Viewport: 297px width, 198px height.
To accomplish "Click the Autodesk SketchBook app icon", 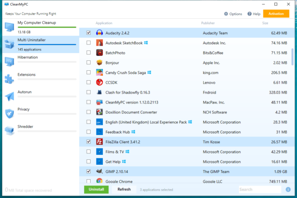I will pyautogui.click(x=99, y=43).
